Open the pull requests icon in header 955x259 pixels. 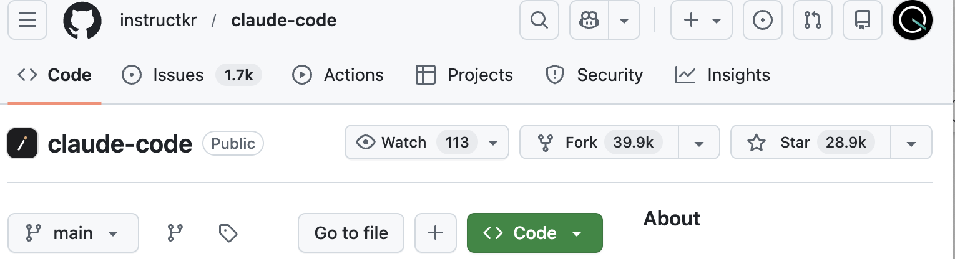[x=813, y=20]
